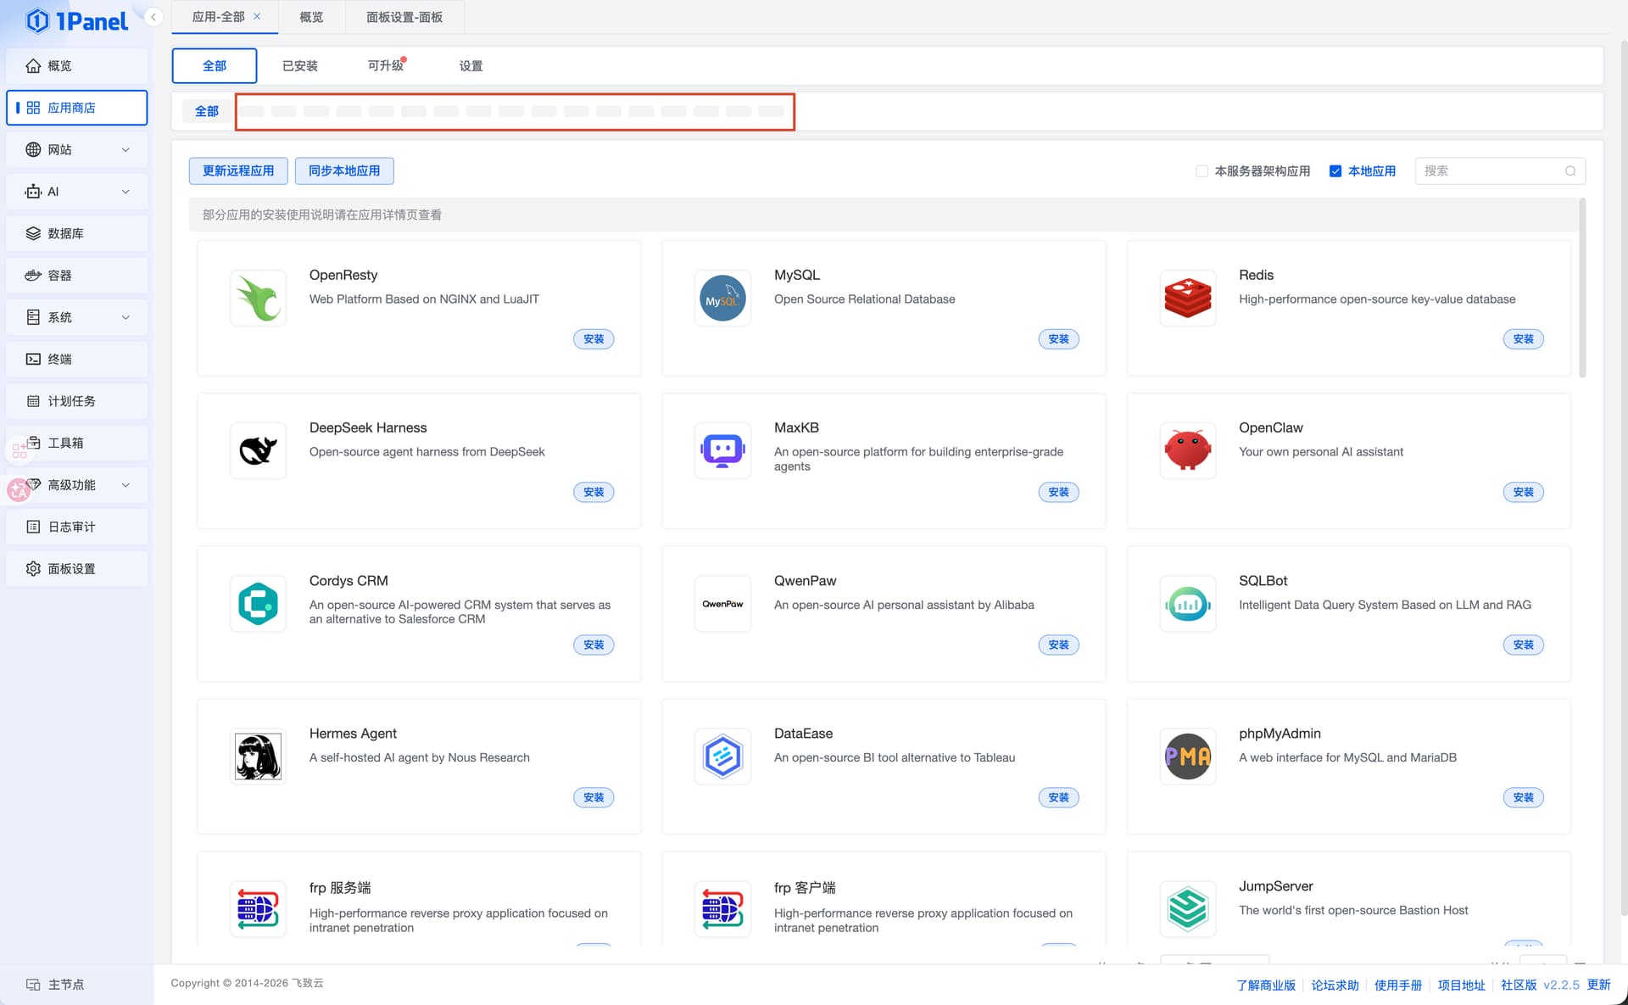Viewport: 1628px width, 1005px height.
Task: Open the SQLBot app icon
Action: pos(1187,604)
